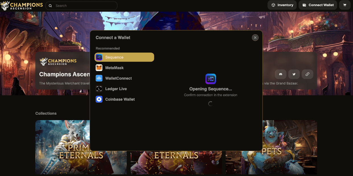Open the shopping cart

(345, 5)
